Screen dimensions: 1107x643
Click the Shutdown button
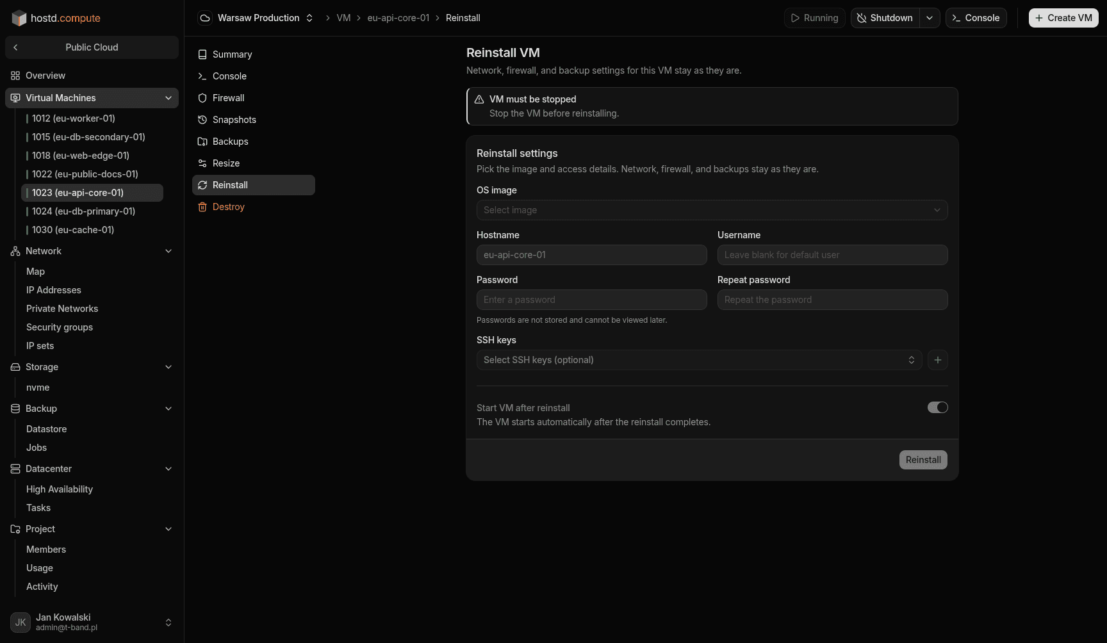(x=885, y=18)
